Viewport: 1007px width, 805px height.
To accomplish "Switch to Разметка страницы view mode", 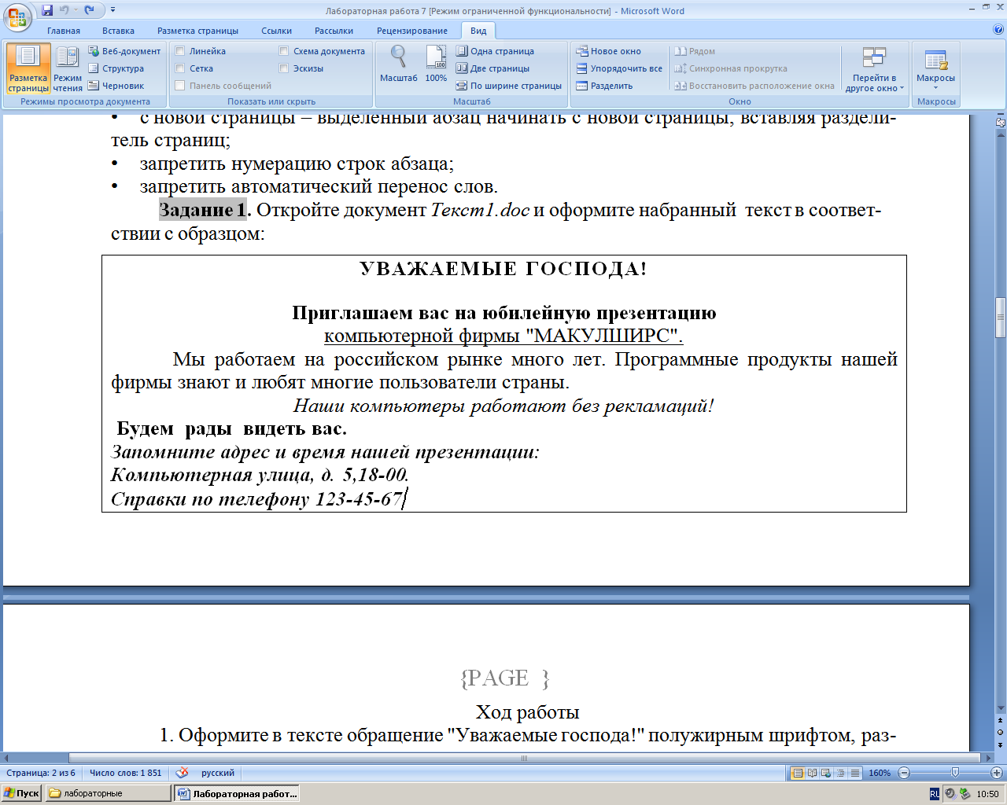I will pyautogui.click(x=28, y=69).
